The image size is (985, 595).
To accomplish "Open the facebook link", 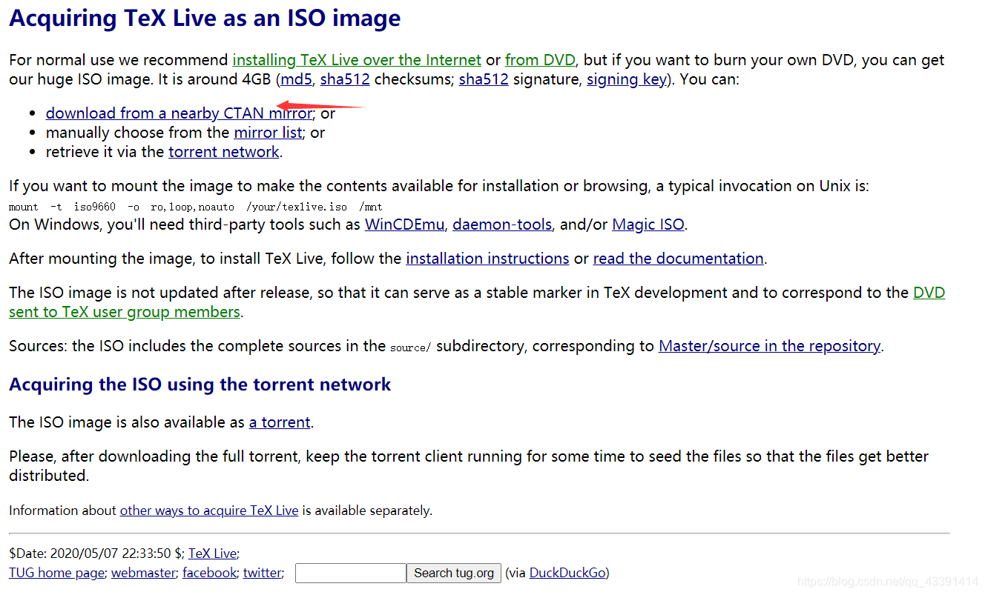I will tap(209, 573).
